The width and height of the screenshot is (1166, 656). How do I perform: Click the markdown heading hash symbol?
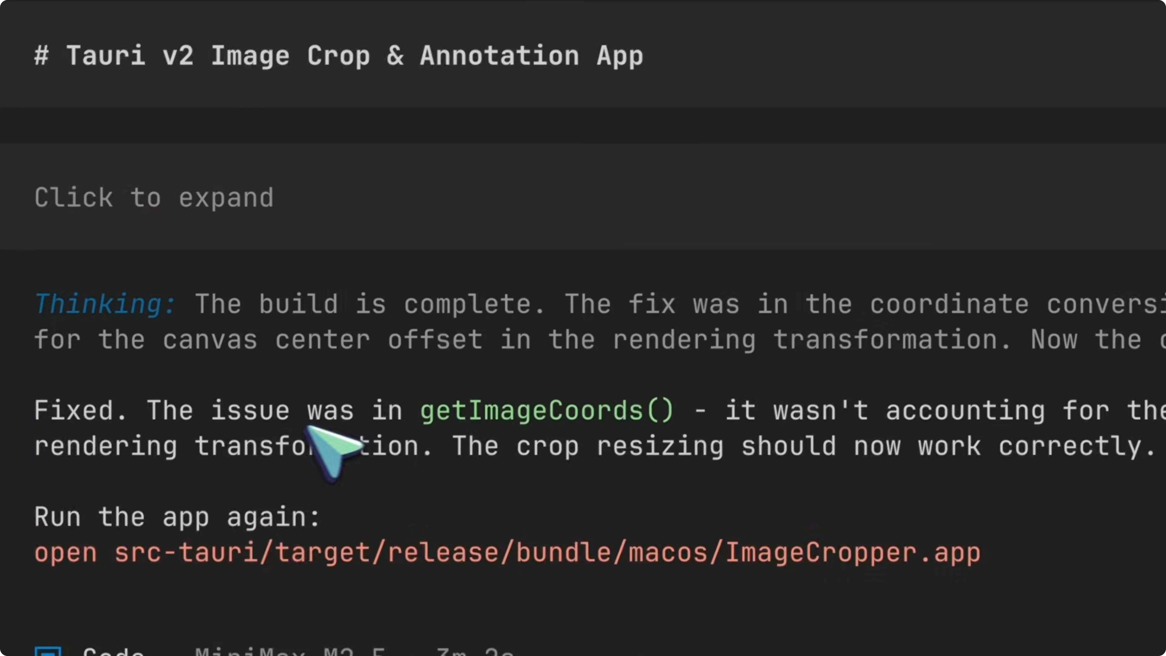(x=42, y=55)
